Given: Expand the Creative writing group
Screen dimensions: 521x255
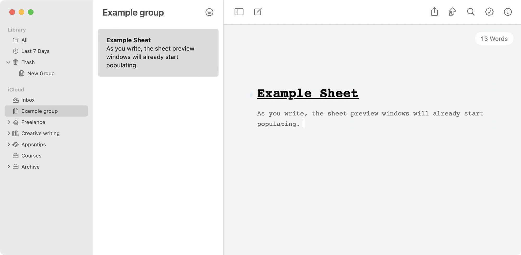Looking at the screenshot, I should (x=9, y=133).
